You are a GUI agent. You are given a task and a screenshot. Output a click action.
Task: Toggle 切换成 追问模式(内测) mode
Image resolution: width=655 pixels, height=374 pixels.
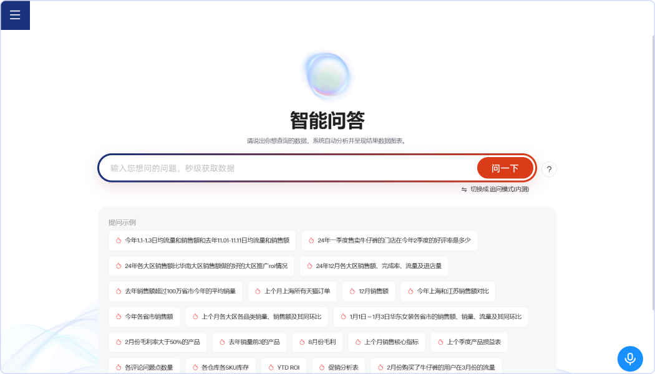point(499,189)
